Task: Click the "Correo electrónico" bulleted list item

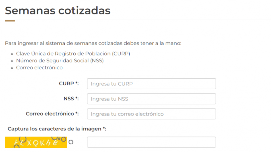Action: tap(39, 68)
